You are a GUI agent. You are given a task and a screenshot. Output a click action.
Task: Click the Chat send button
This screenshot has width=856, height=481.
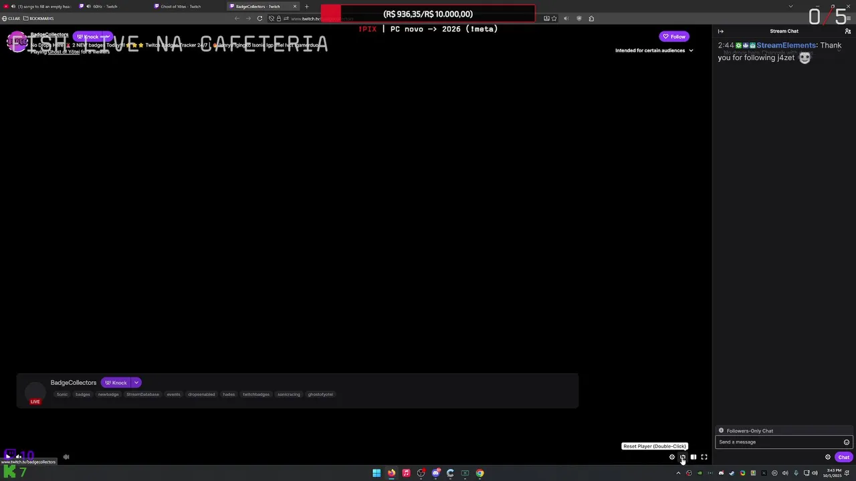[x=844, y=457]
